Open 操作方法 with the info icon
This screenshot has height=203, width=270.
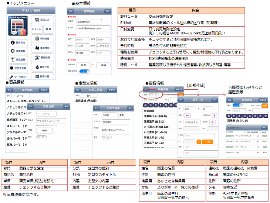[18, 42]
